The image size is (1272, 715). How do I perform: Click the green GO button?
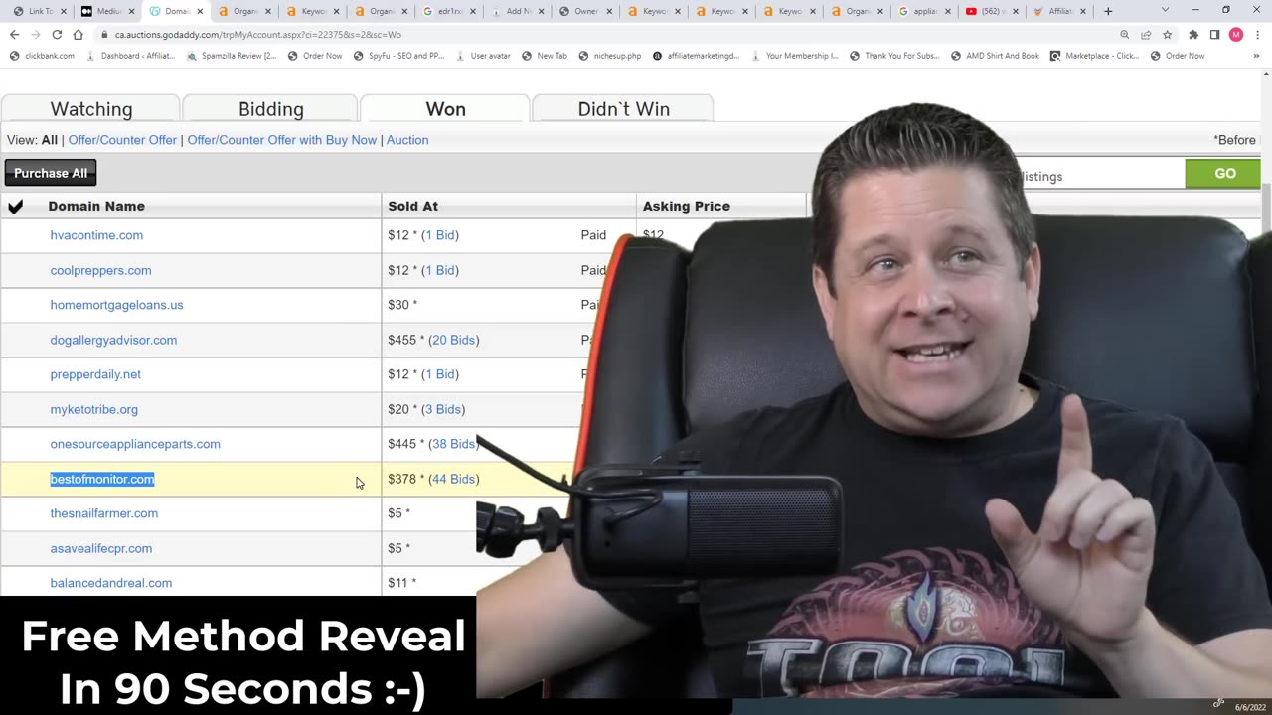point(1224,173)
